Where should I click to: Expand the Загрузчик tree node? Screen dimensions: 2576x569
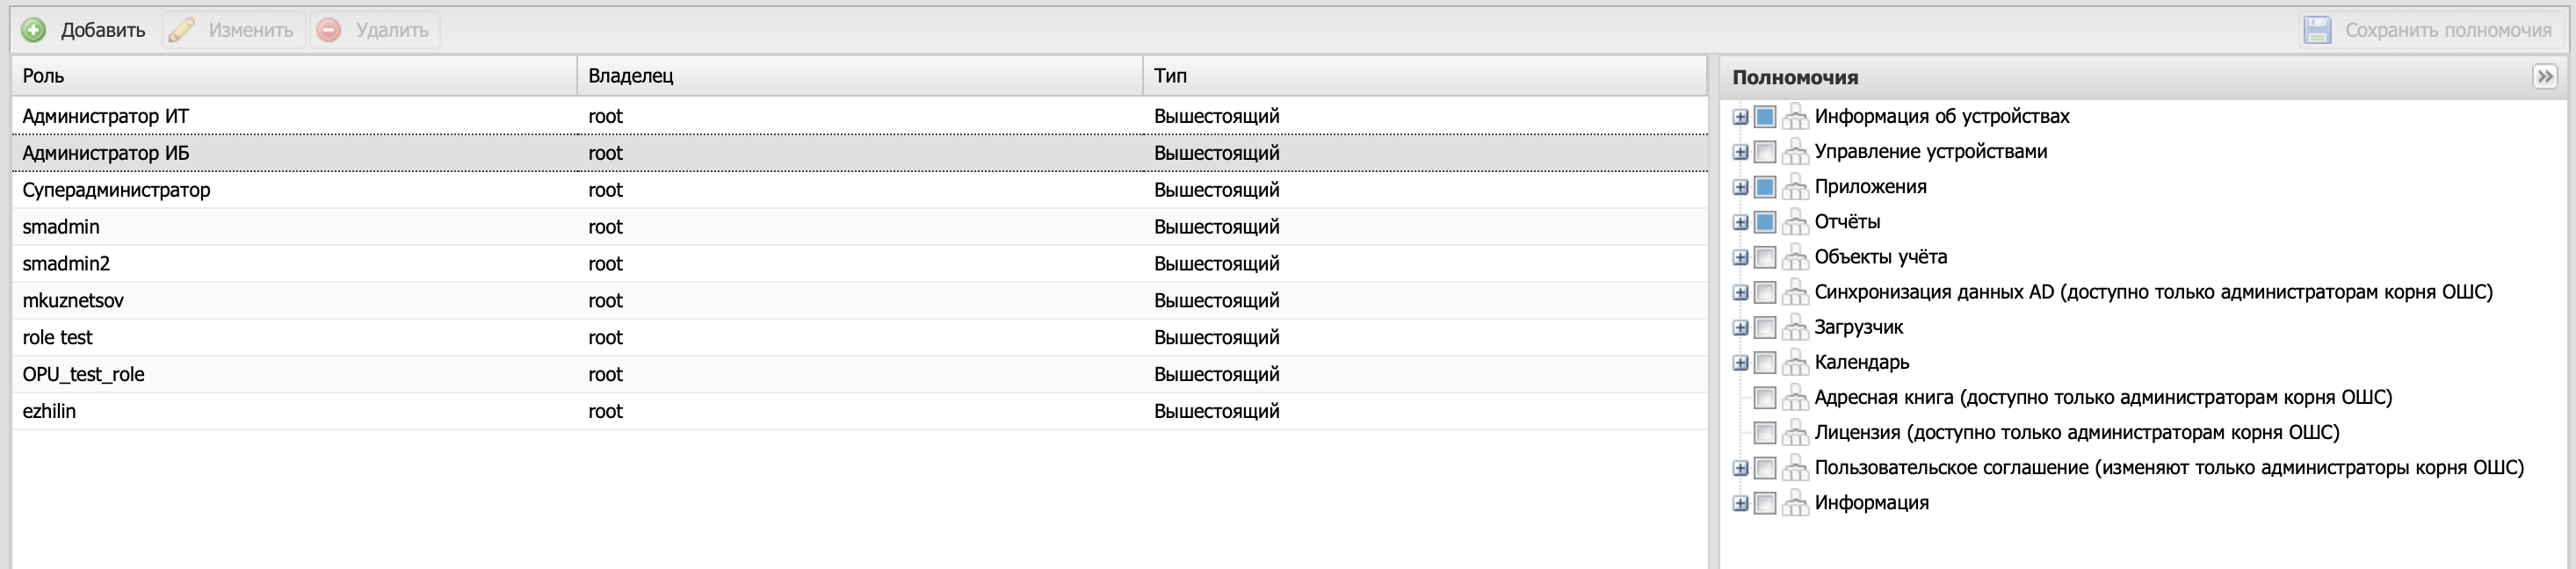pyautogui.click(x=1740, y=328)
